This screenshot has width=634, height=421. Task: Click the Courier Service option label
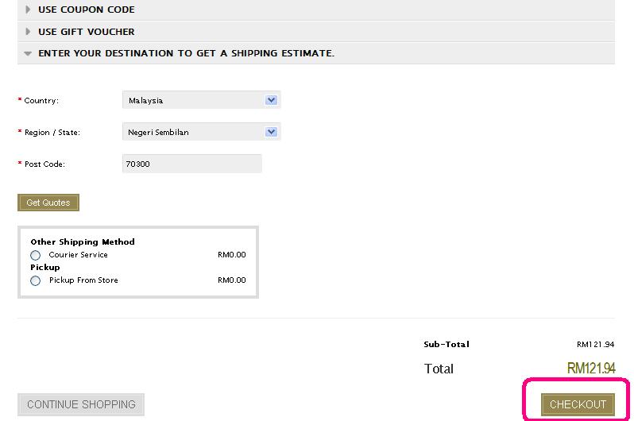78,255
